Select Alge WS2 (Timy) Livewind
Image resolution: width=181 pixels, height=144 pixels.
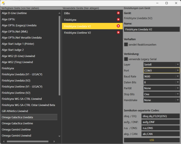[29, 62]
